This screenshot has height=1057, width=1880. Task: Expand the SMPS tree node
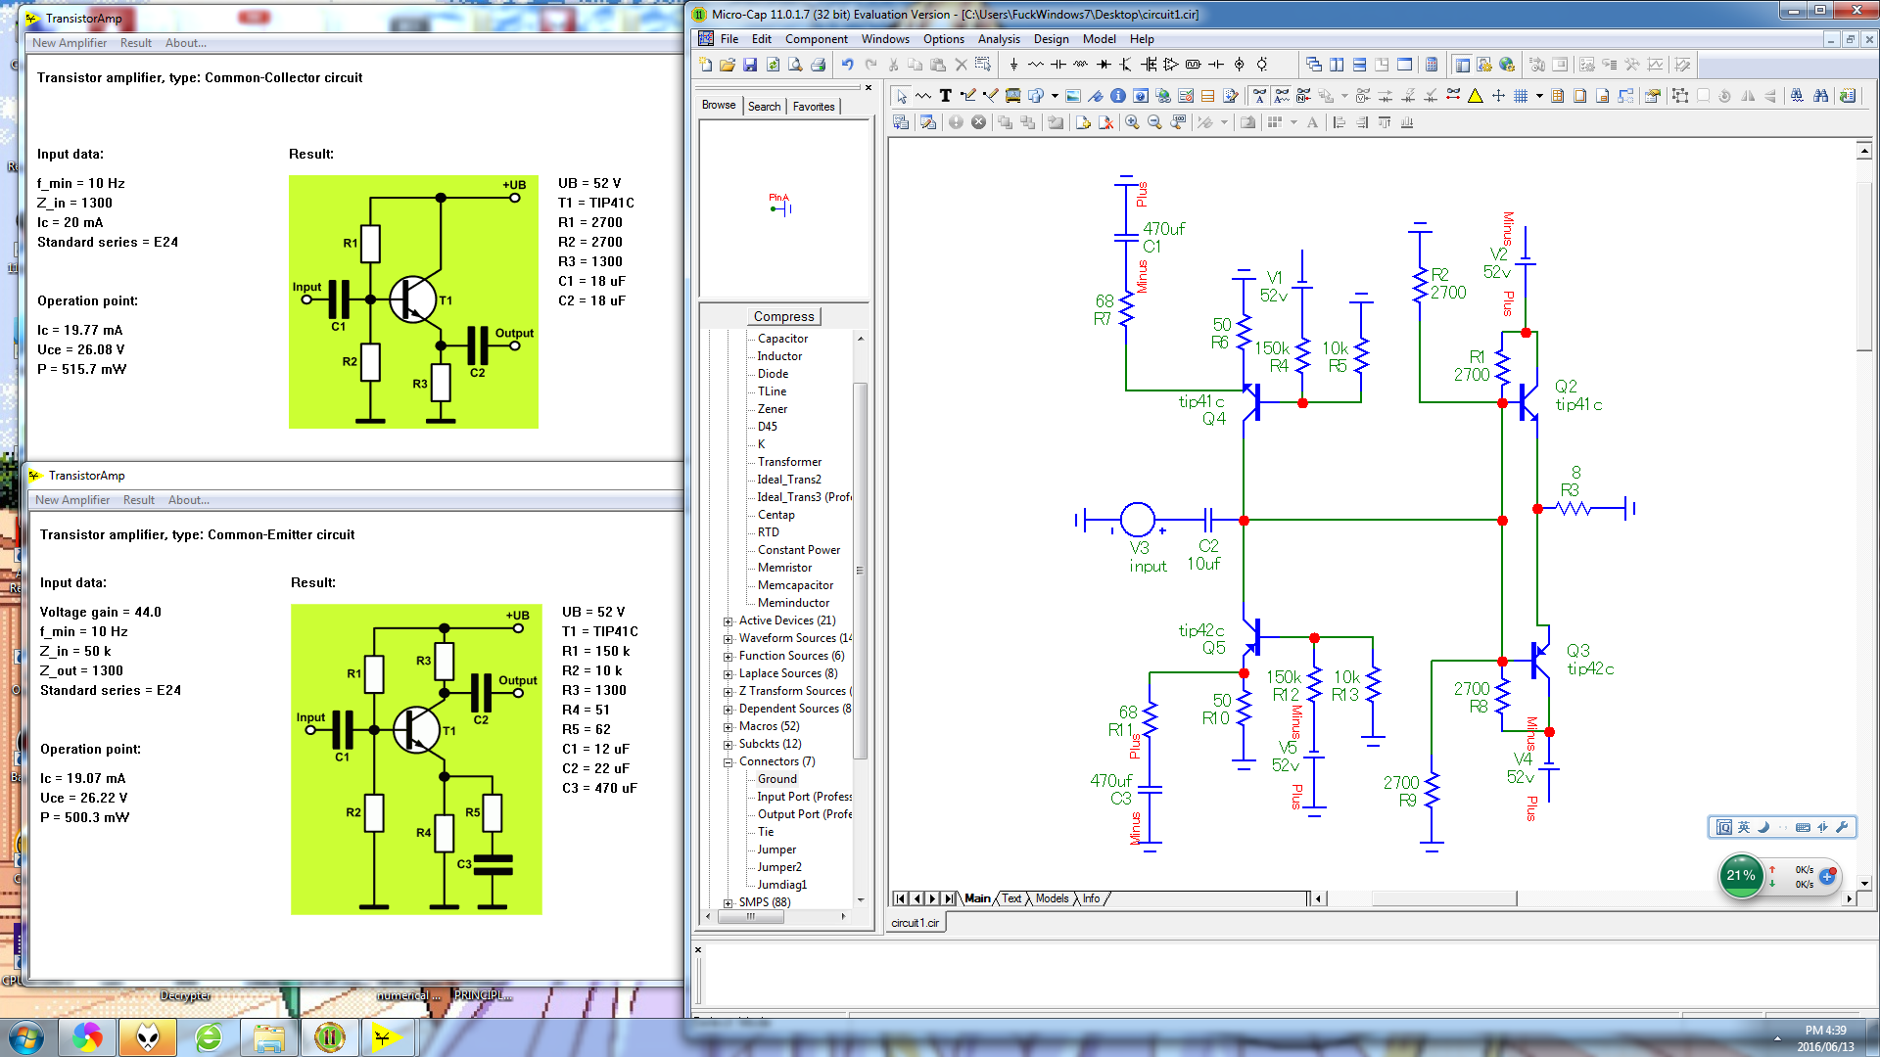[728, 903]
